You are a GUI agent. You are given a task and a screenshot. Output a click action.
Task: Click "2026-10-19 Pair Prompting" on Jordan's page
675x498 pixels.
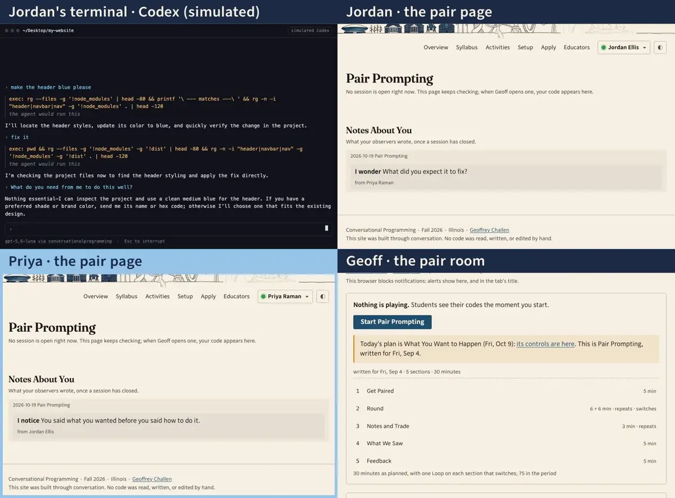379,156
